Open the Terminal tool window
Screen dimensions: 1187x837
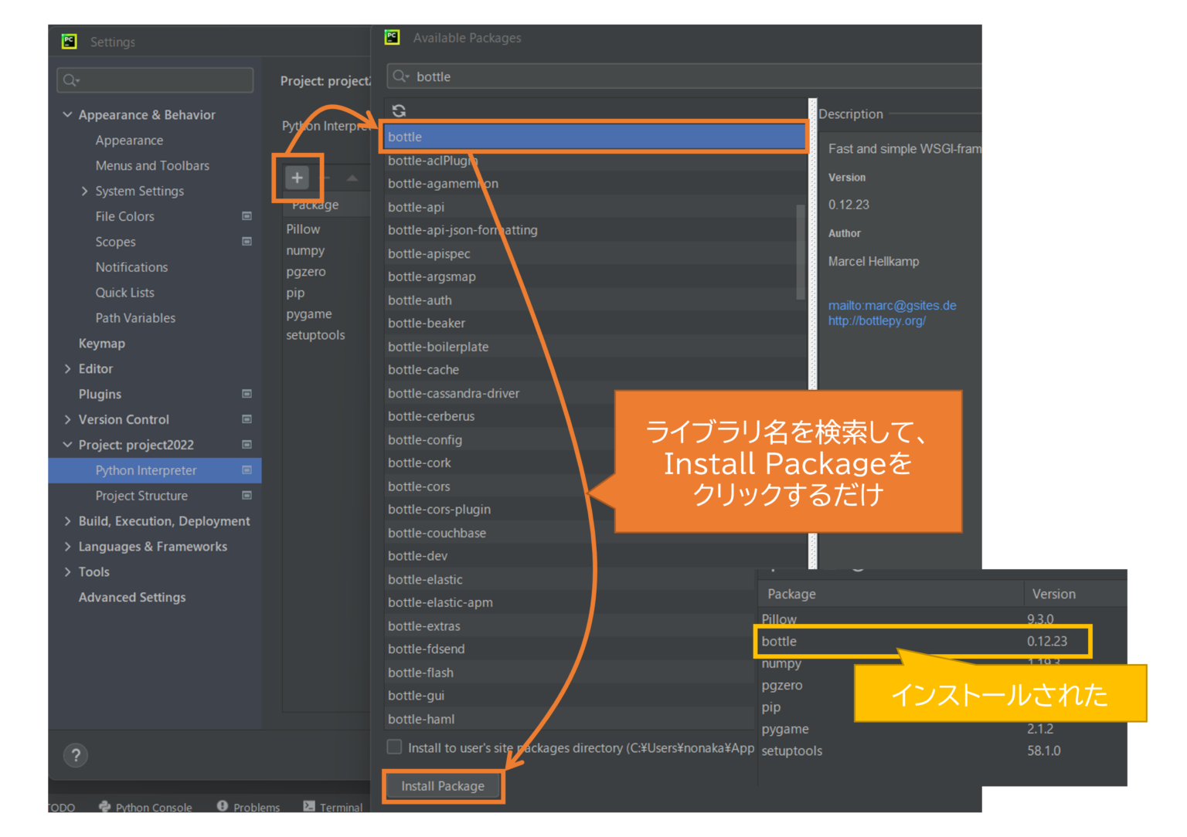(x=333, y=807)
